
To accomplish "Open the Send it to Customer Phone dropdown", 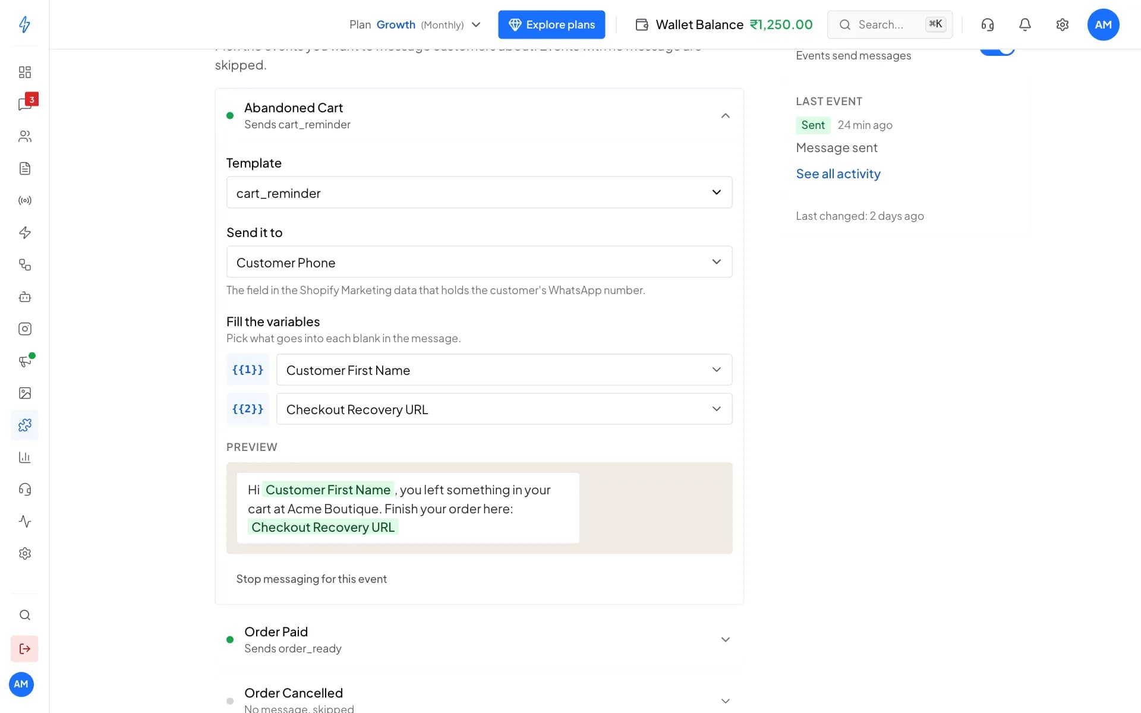I will [479, 261].
